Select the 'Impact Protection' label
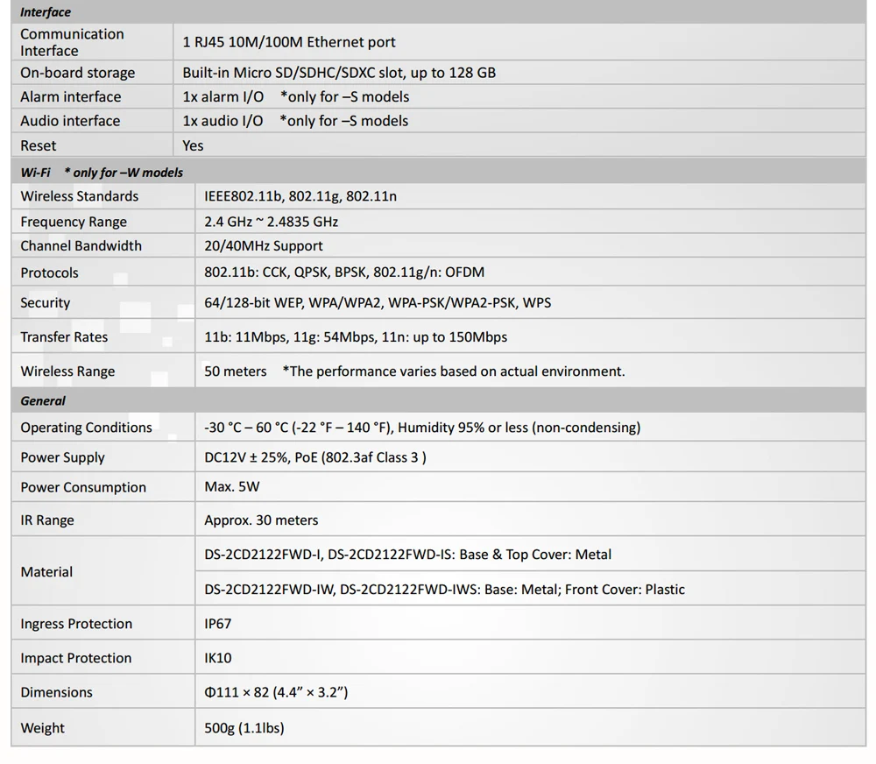This screenshot has width=876, height=764. tap(76, 658)
